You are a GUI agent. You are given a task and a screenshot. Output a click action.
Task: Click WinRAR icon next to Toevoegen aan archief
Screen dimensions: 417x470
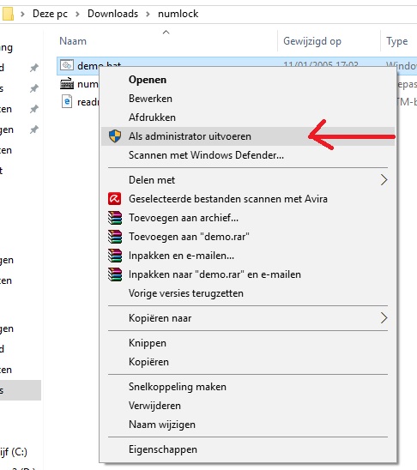click(x=115, y=218)
